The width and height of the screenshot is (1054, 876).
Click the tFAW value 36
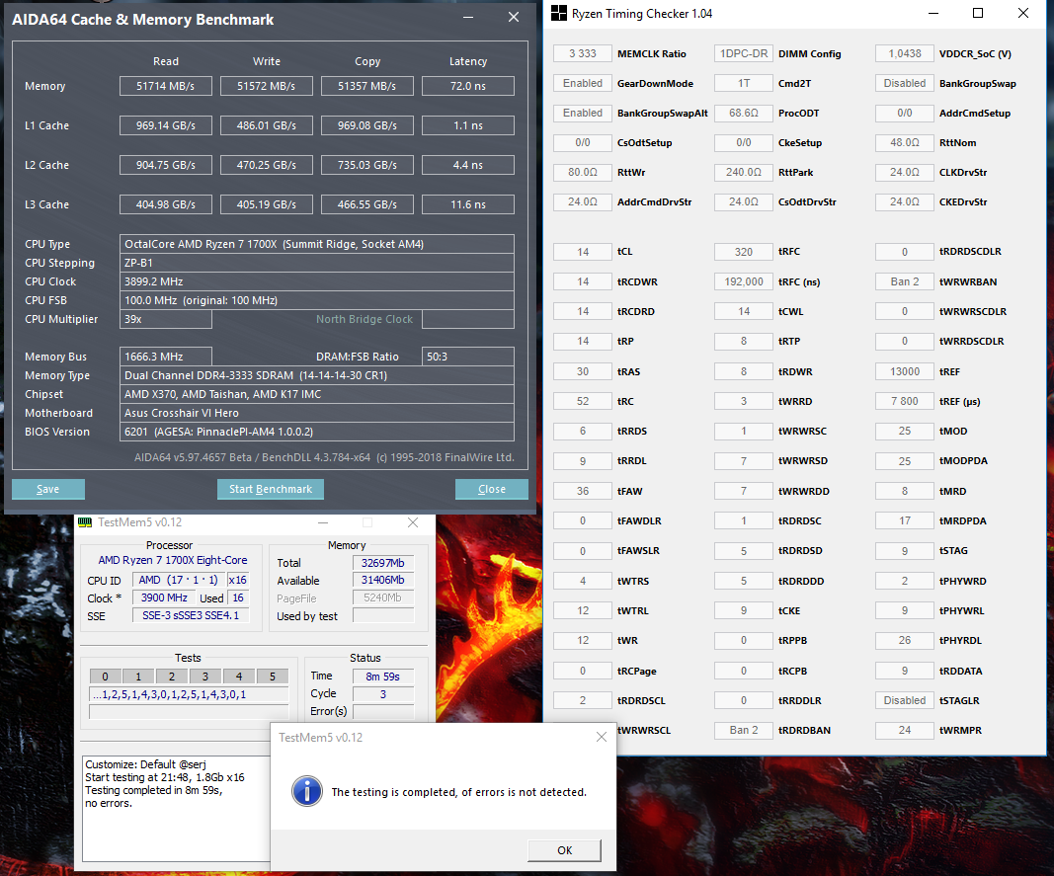[x=583, y=491]
